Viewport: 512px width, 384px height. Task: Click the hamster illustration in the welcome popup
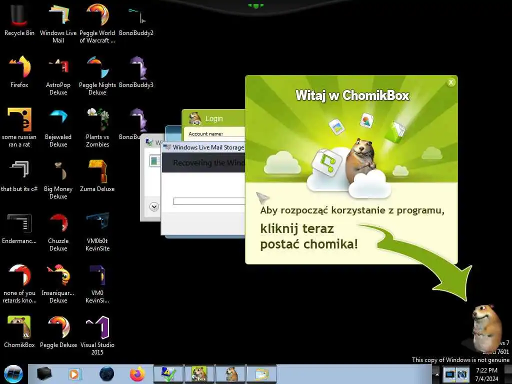tap(361, 160)
